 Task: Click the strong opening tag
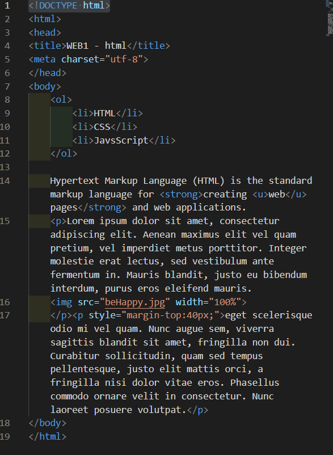[182, 194]
